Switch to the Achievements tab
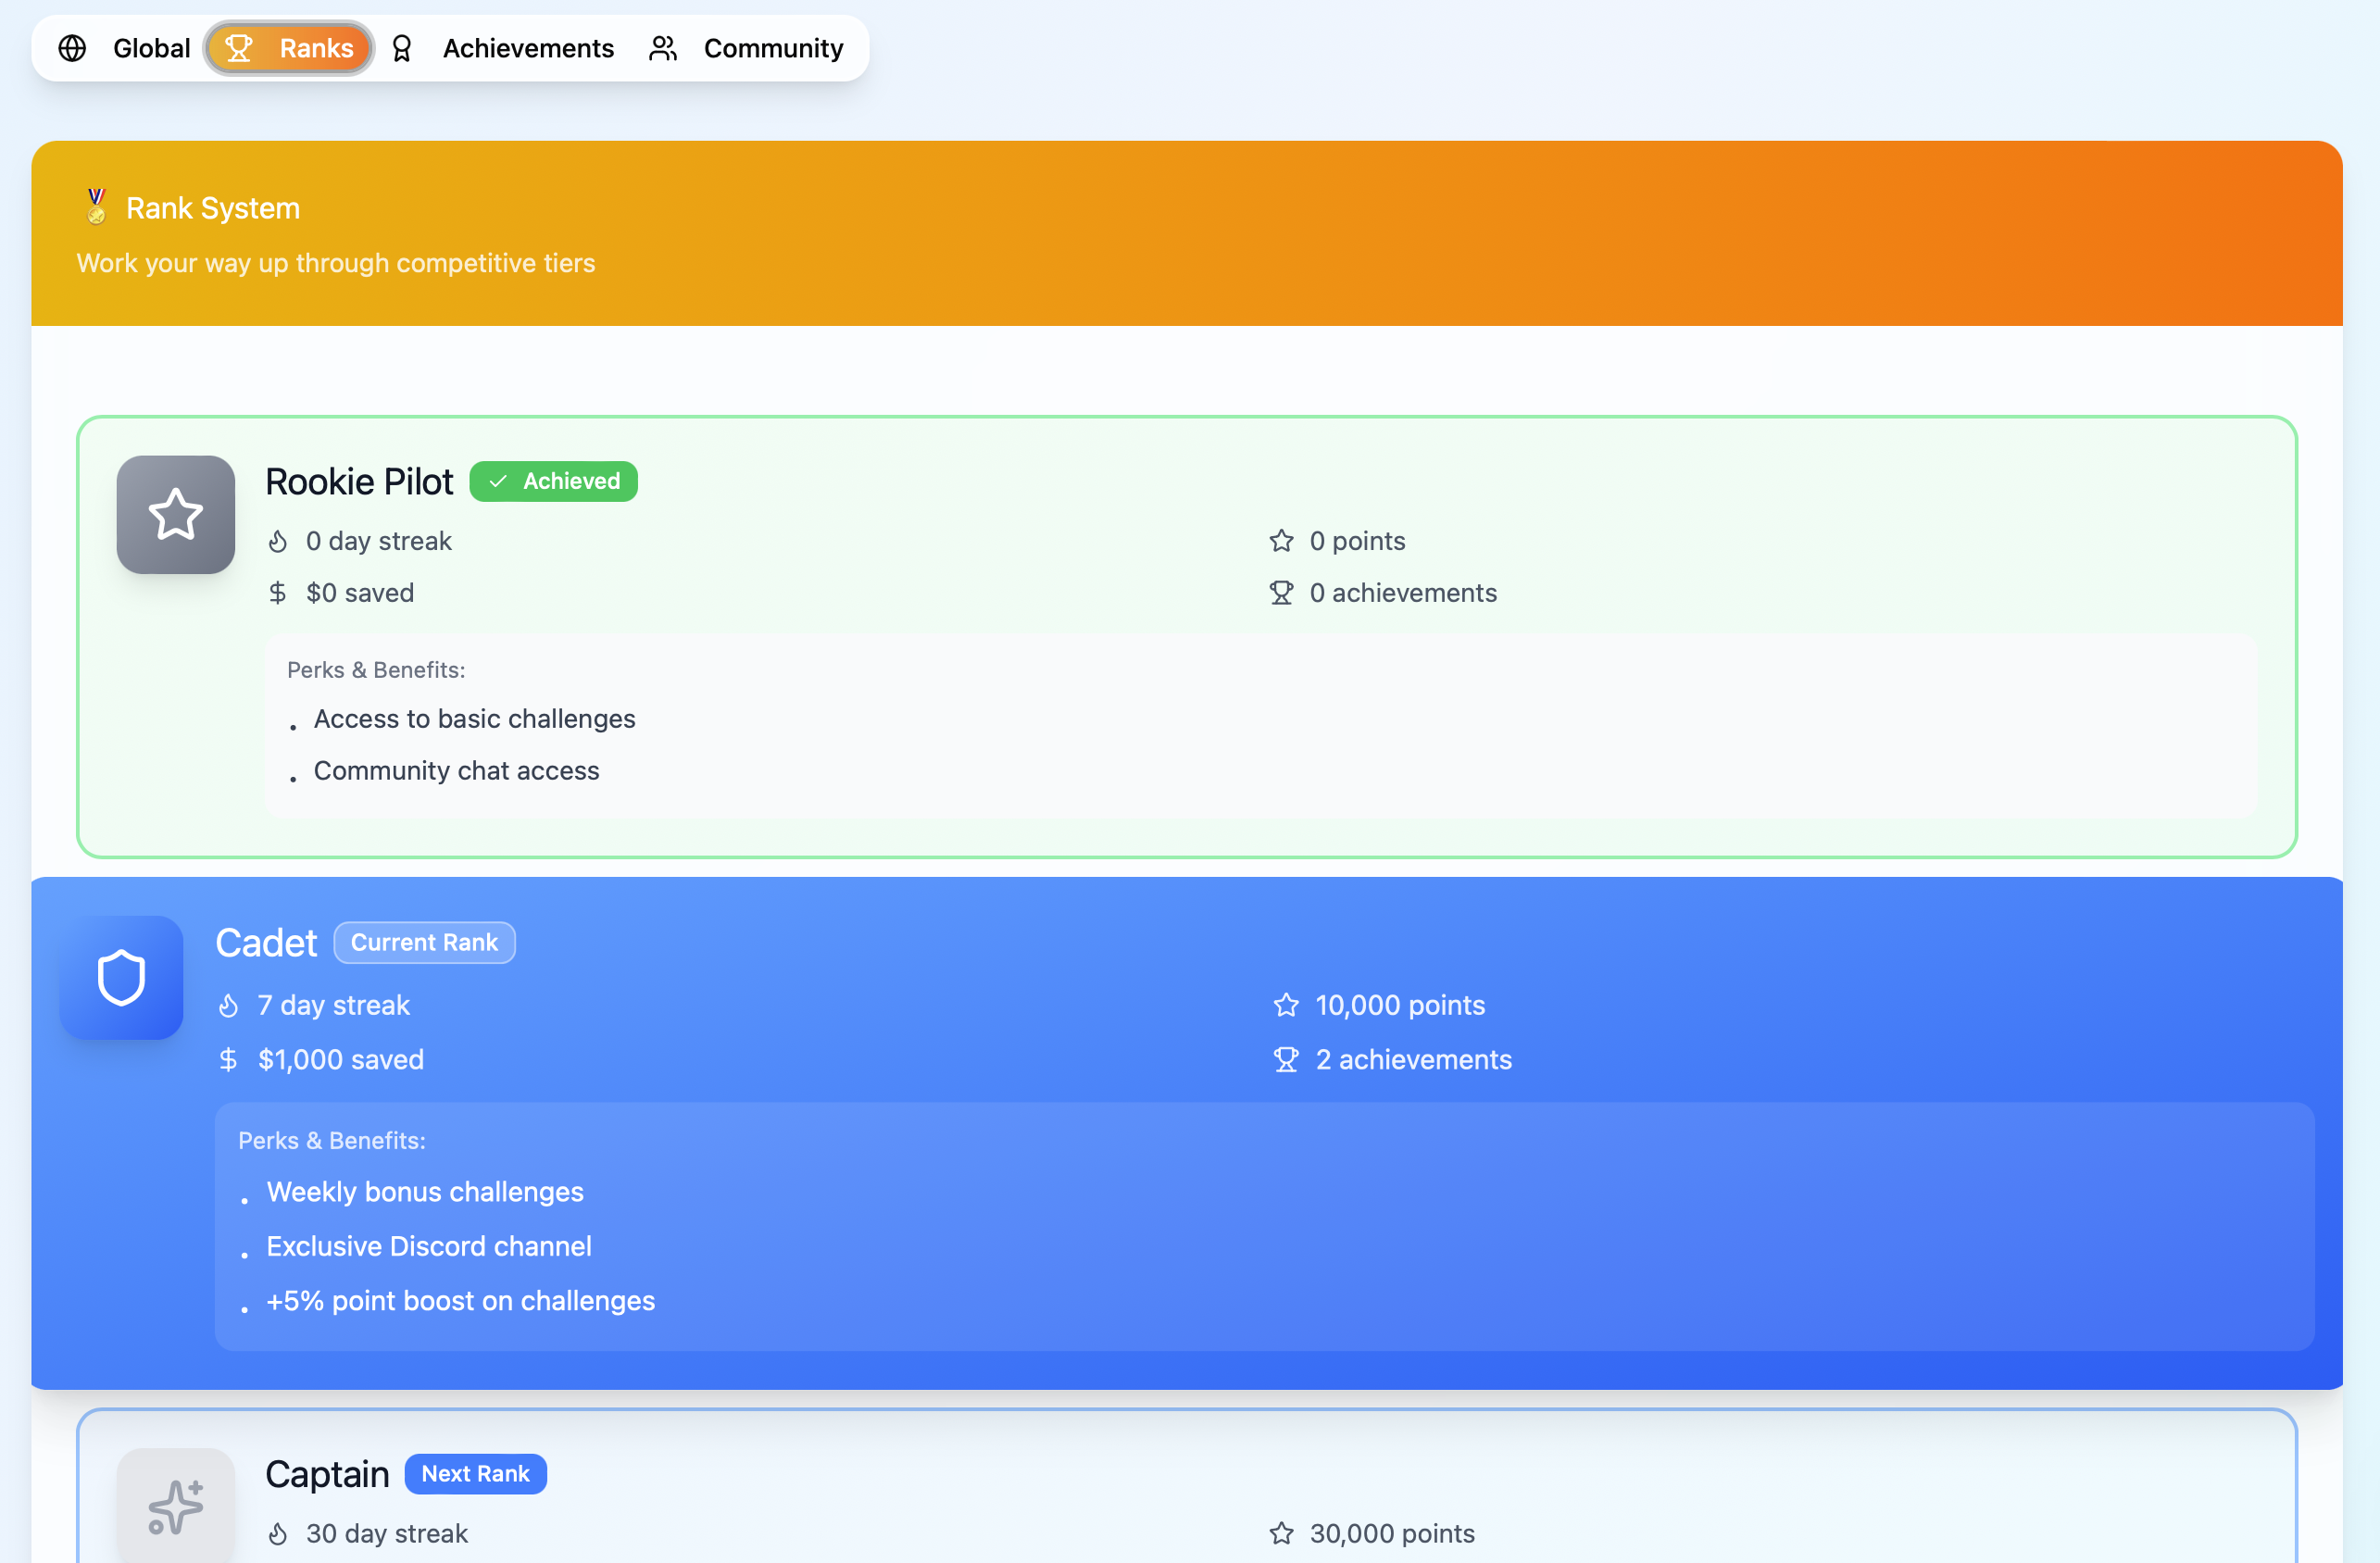Screen dimensions: 2380x1563 pyautogui.click(x=527, y=48)
